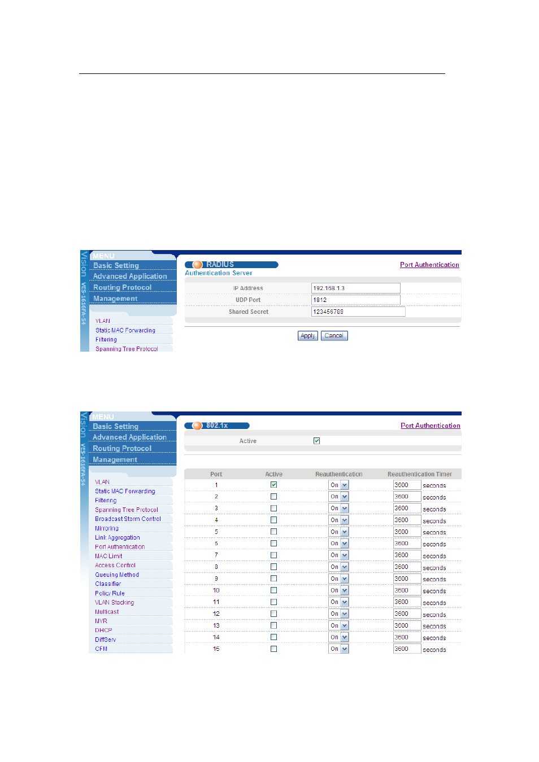Open Static MAC Forwarding in RADIUS sidebar
Screen dimensions: 539x762
(125, 330)
